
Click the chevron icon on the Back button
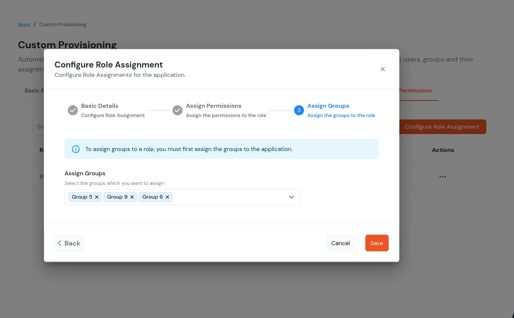pos(60,243)
